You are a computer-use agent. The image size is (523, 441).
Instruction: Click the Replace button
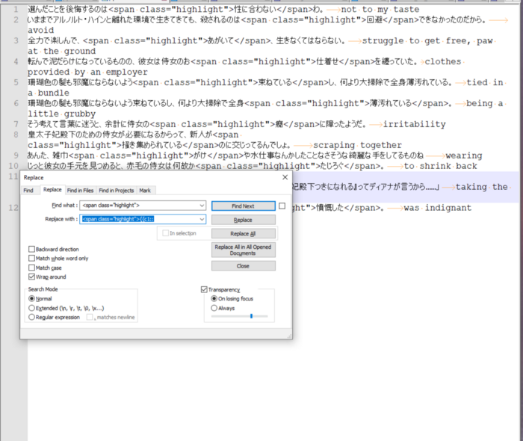[243, 220]
